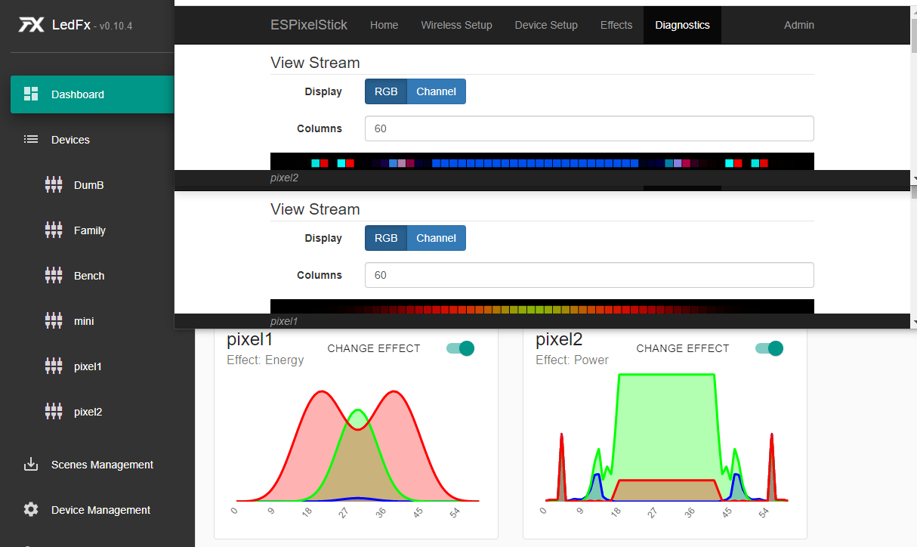
Task: Click the pixel1 LED stream preview strip
Action: pos(542,307)
